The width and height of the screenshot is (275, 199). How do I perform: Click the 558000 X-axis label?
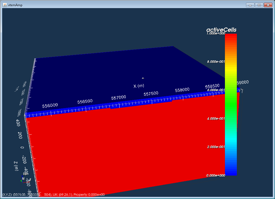[x=182, y=90]
